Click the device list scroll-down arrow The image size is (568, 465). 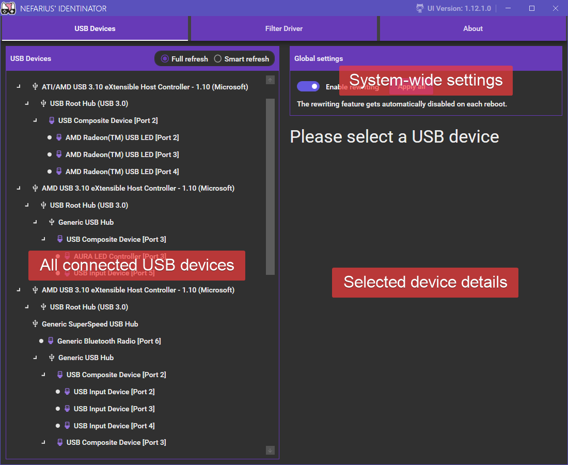point(270,451)
